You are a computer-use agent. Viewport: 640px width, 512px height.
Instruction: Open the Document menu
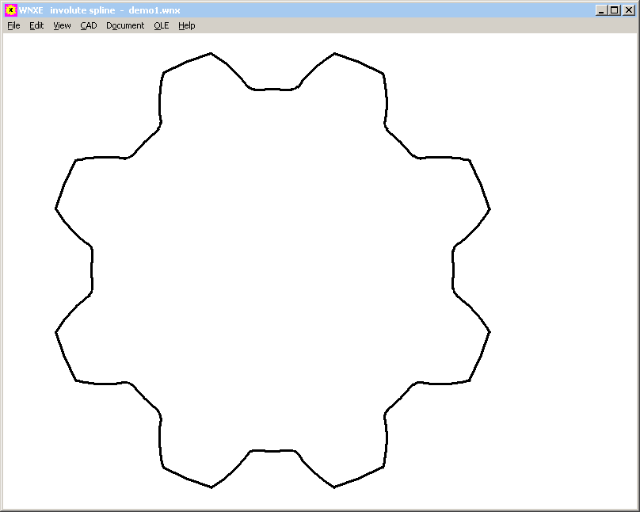(x=125, y=25)
